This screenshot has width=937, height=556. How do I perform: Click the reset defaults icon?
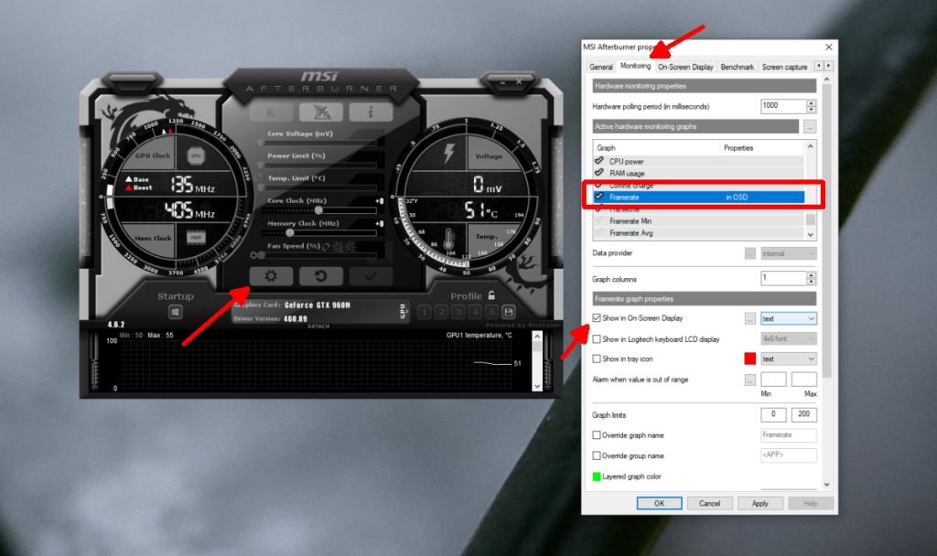coord(321,275)
